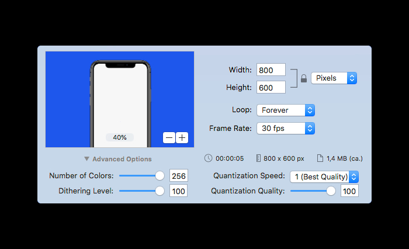Click the Number of Colors value field 256

coord(179,176)
